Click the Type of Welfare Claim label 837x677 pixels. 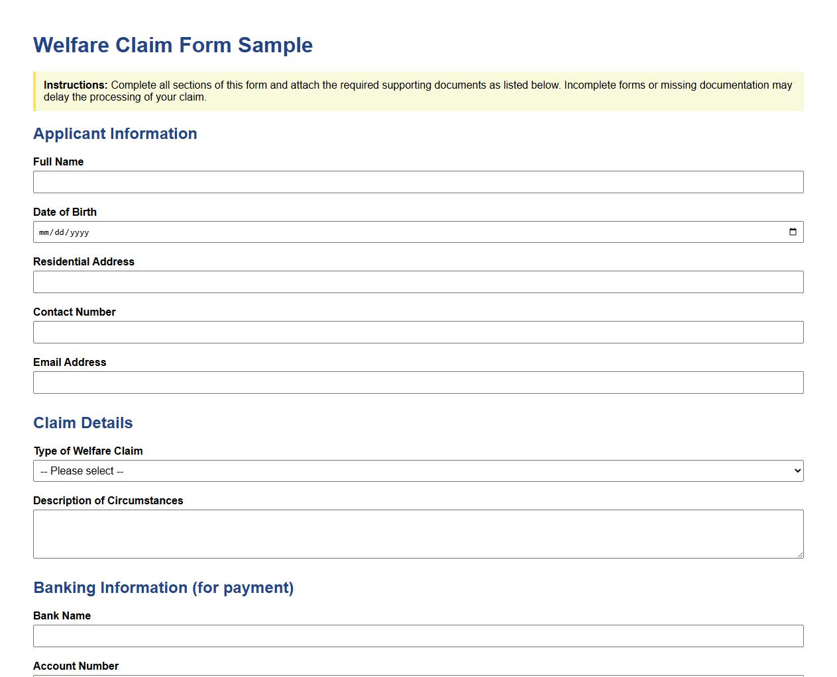click(x=88, y=451)
